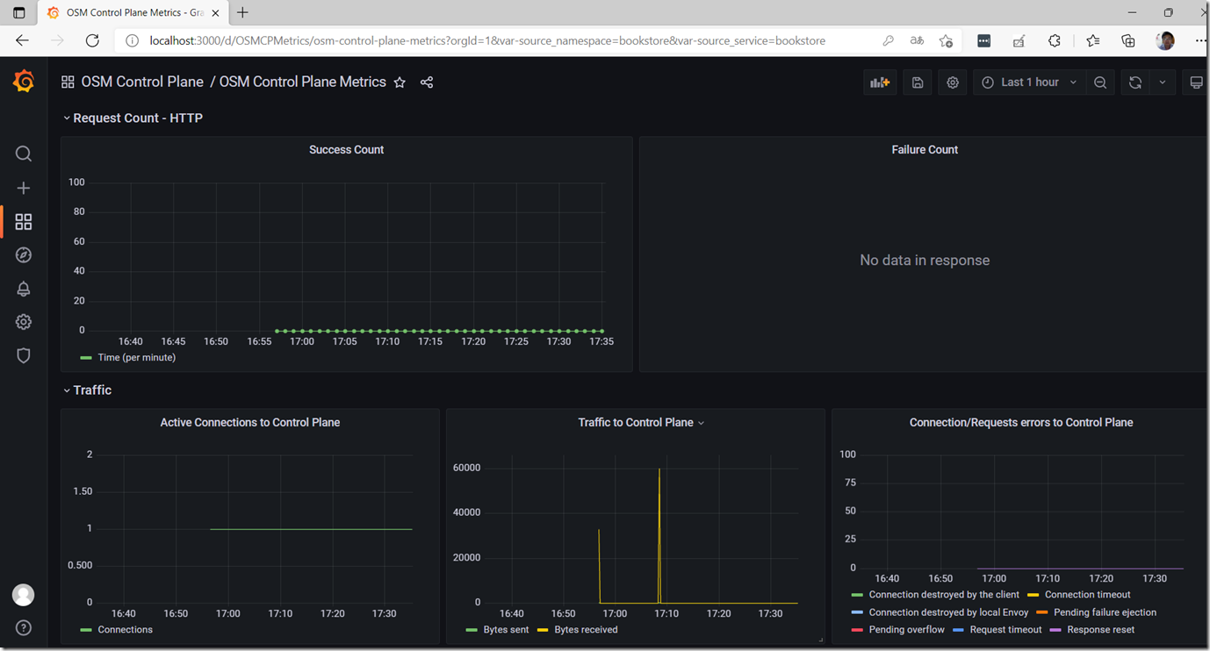Star the OSM Control Plane Metrics dashboard
The width and height of the screenshot is (1210, 651).
click(400, 82)
